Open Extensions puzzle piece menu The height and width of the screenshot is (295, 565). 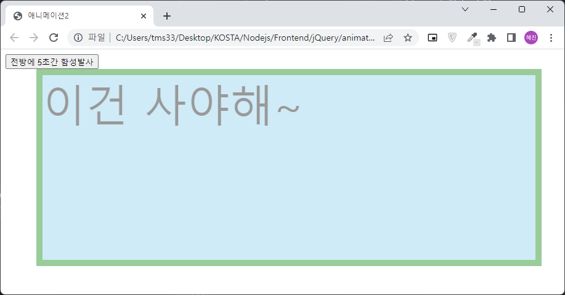point(492,38)
